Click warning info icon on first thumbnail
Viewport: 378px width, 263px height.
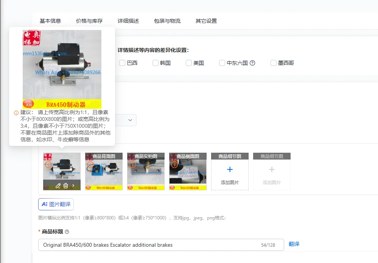48,165
